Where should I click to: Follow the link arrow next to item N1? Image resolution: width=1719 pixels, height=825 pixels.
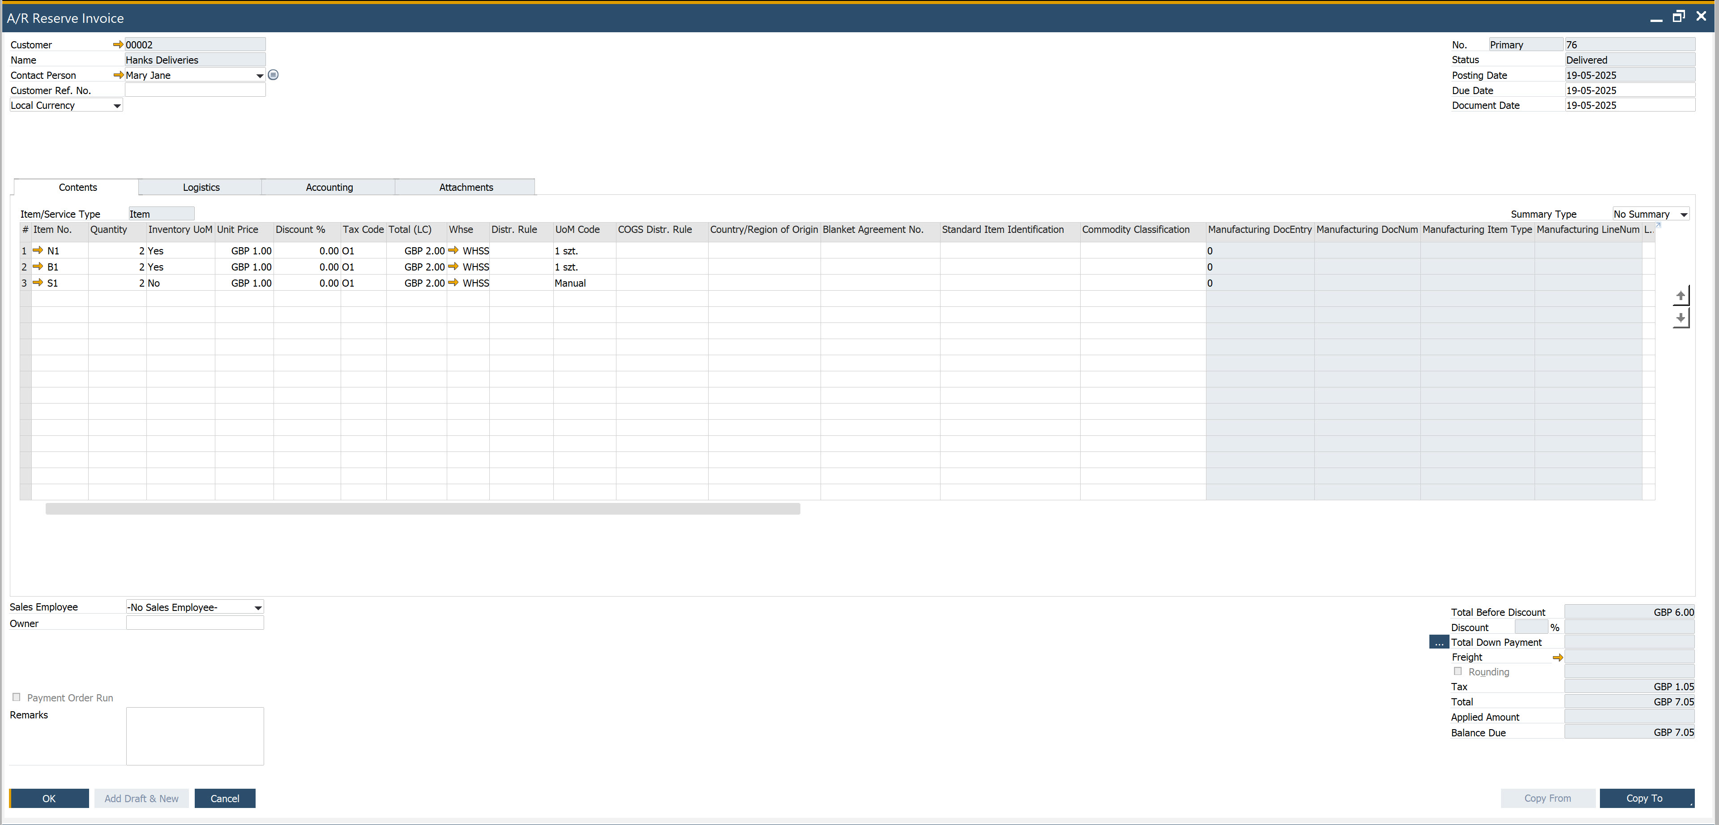pyautogui.click(x=37, y=250)
